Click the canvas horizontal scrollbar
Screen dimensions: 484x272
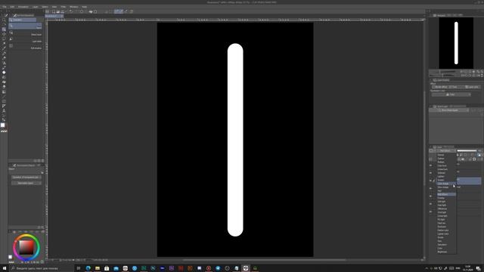264,260
